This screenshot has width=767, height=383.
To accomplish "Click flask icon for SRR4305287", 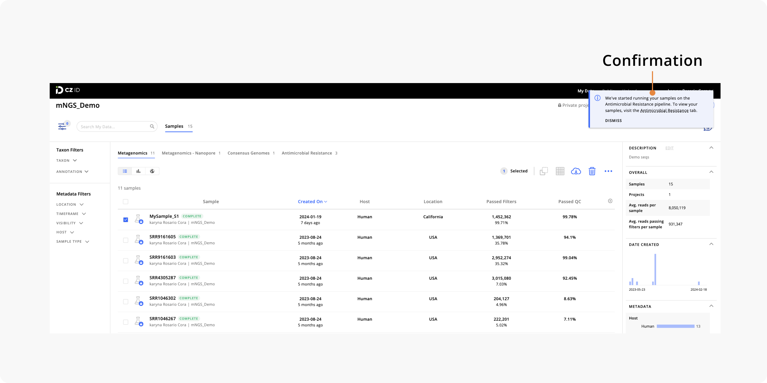I will (x=139, y=281).
